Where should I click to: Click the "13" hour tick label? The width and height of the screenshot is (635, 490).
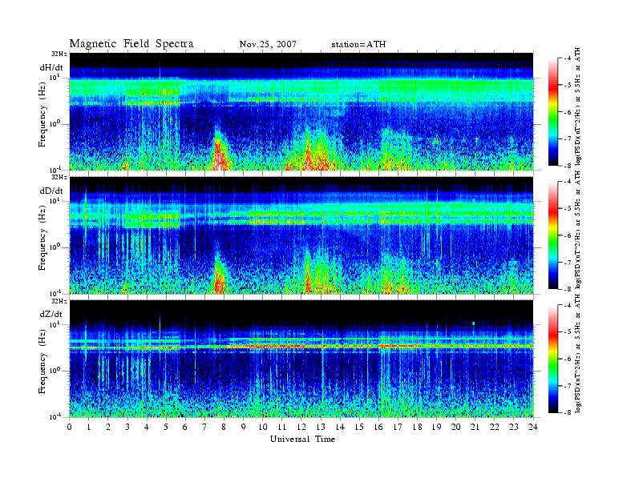click(321, 428)
